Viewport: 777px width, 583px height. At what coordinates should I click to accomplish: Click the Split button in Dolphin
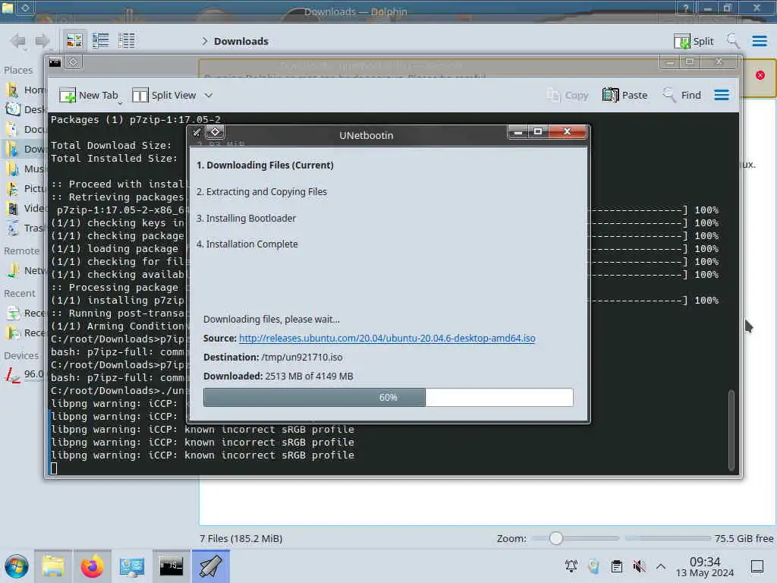coord(694,41)
